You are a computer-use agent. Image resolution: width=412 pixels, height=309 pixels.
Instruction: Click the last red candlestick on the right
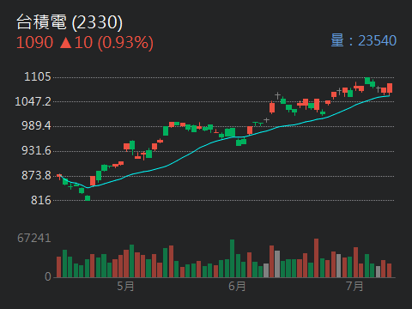coord(390,88)
